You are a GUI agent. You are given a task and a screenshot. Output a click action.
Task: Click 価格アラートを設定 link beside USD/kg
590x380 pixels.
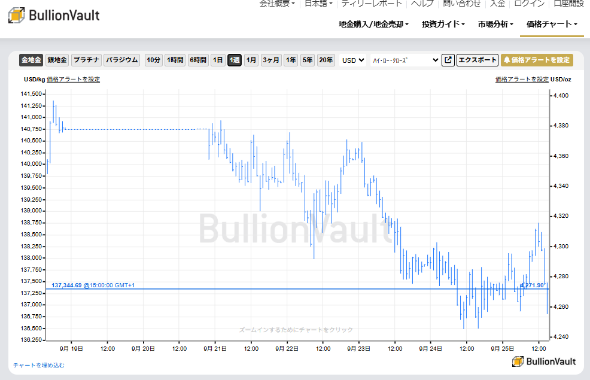[x=74, y=80]
